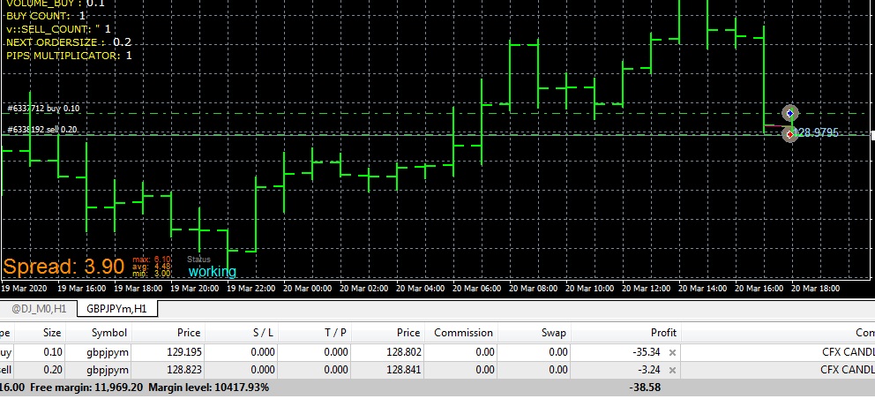Click CFX CANDL comment in sell row
Screen dimensions: 875x414
[848, 371]
